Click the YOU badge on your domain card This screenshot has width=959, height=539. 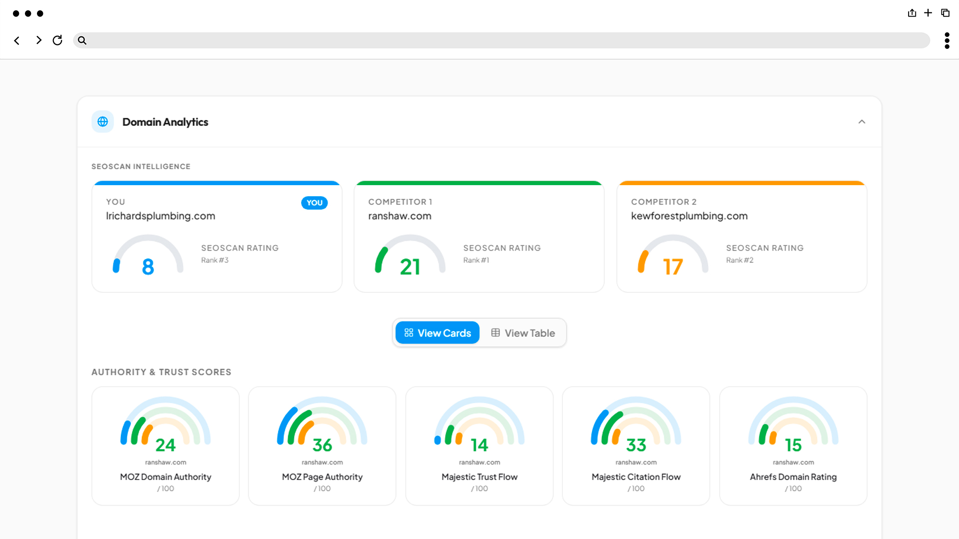[314, 203]
